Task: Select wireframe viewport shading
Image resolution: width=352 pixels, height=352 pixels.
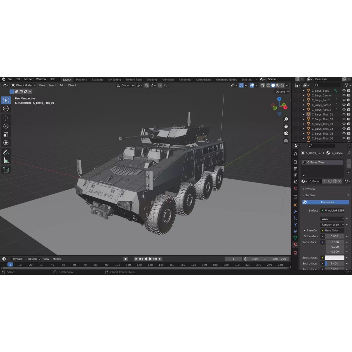Action: click(268, 85)
